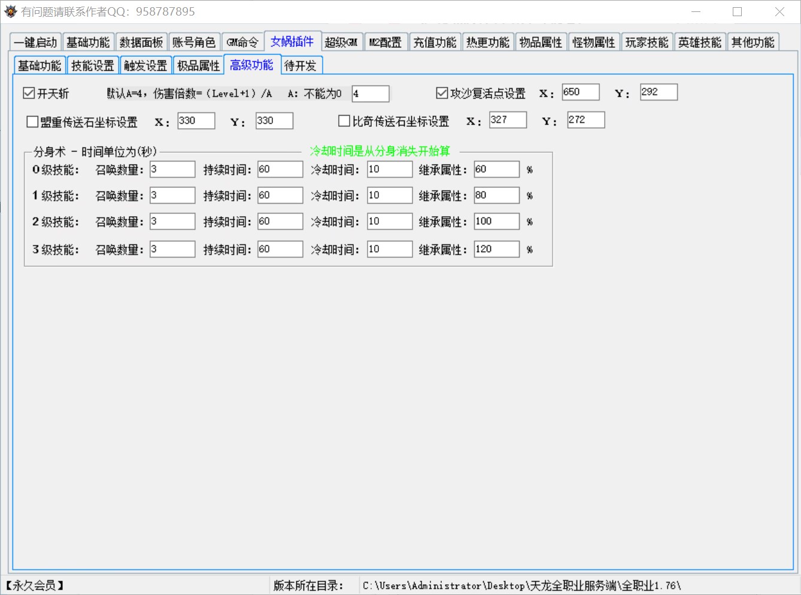The width and height of the screenshot is (801, 595).
Task: Open the top-row 基础功能 tab
Action: 88,42
